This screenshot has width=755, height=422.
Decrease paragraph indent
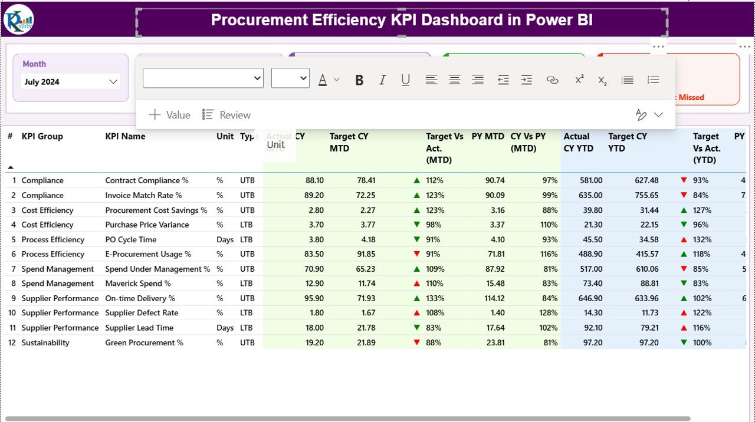click(503, 80)
